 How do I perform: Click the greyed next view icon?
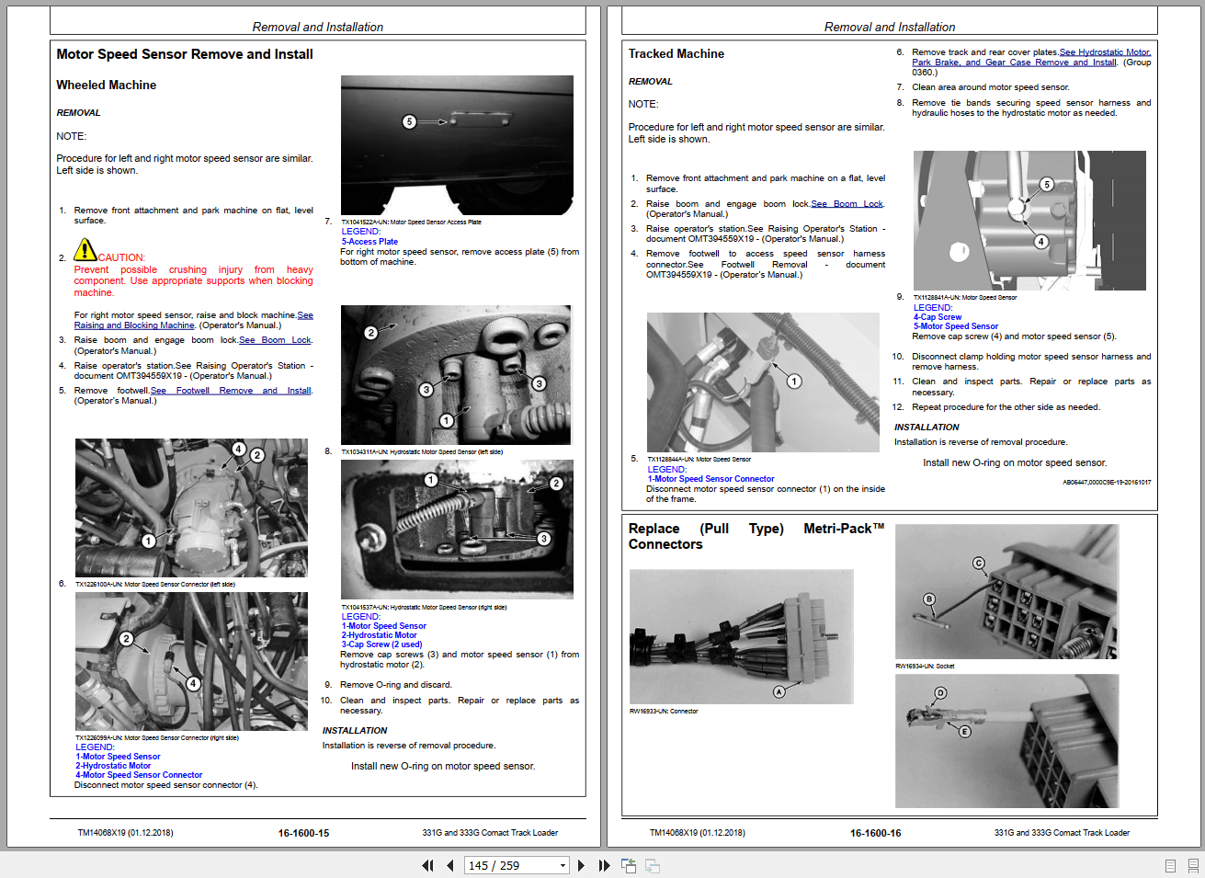point(653,865)
